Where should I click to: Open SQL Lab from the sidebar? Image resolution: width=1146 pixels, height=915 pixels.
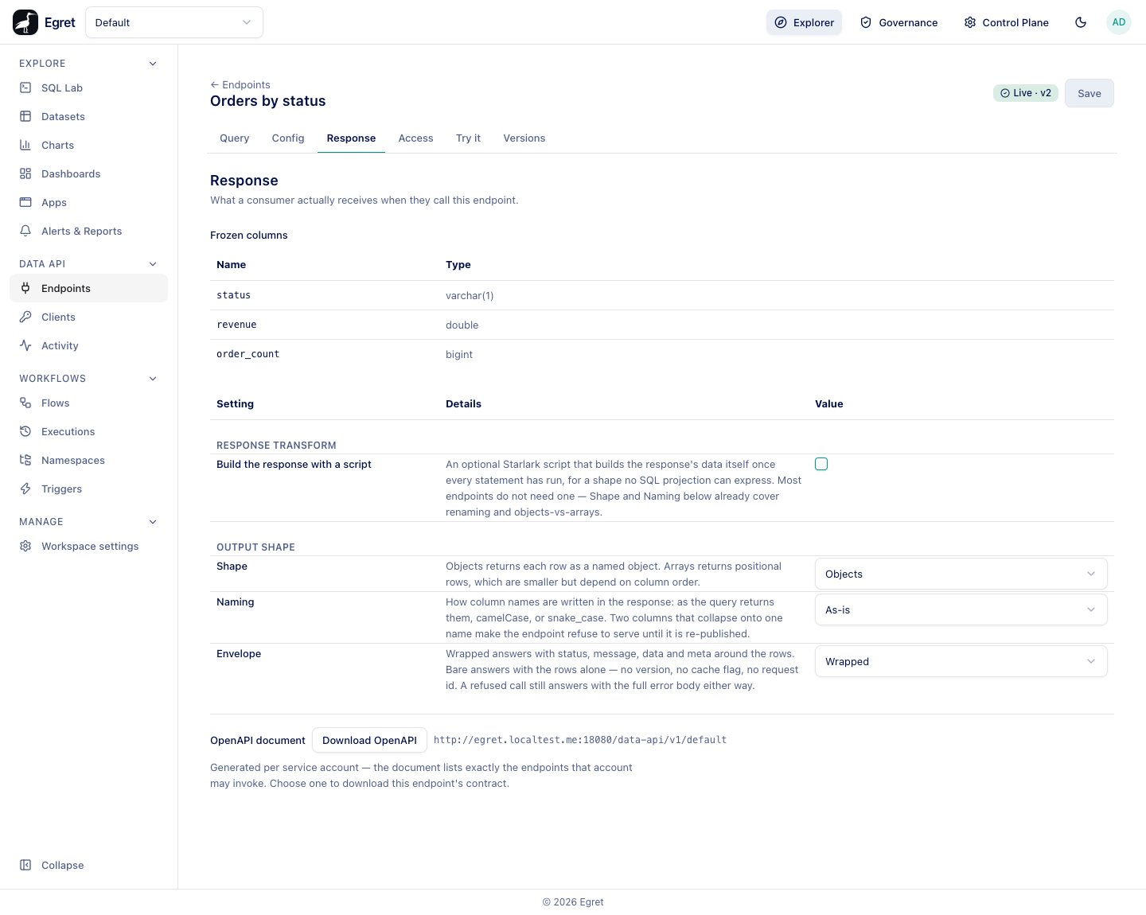tap(88, 88)
